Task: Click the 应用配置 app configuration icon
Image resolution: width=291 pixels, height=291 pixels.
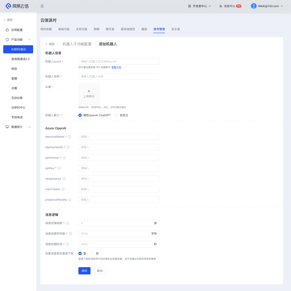Action: click(x=8, y=30)
